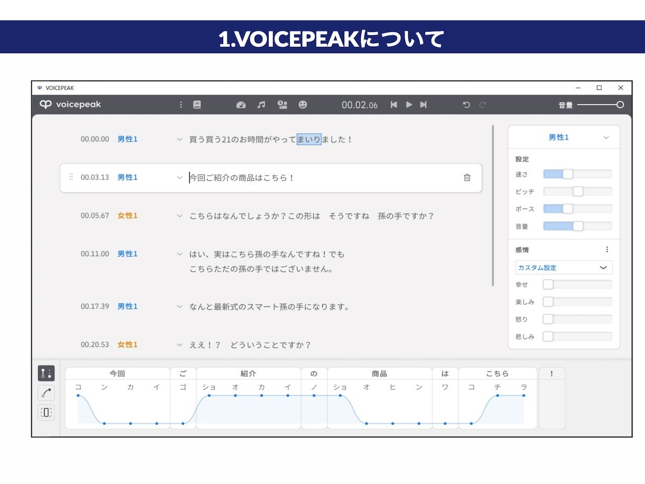This screenshot has width=645, height=484.
Task: Click the pitch point under mora ヒ
Action: (x=392, y=423)
